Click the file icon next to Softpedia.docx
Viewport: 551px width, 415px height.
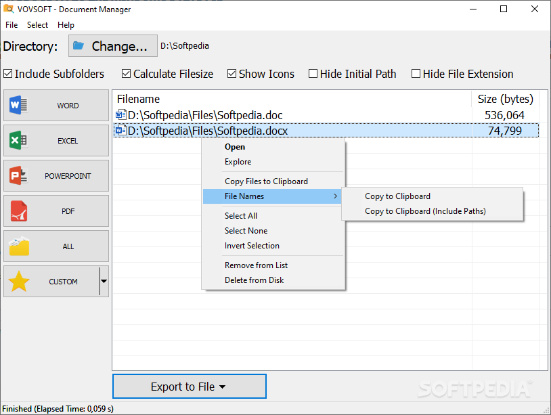coord(121,131)
